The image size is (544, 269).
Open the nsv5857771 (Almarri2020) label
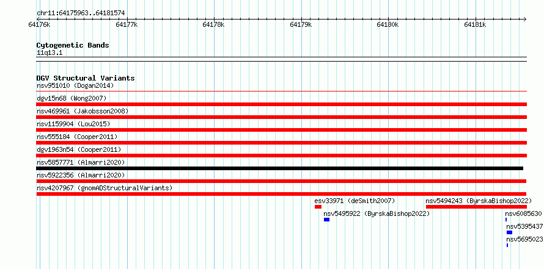coord(81,162)
